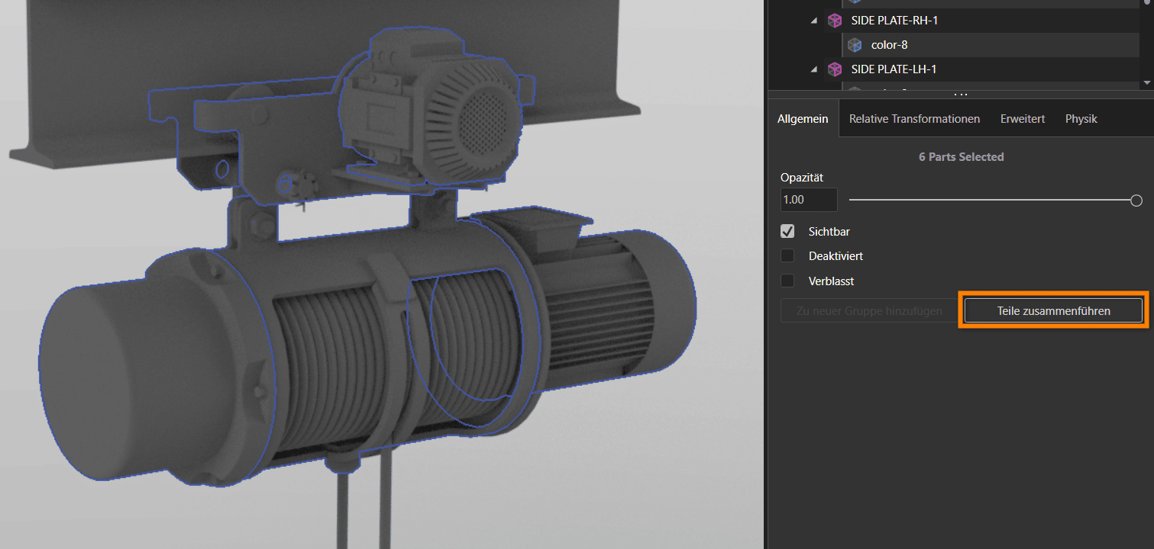Collapse the SIDE PLATE-LH-1 tree node
Image resolution: width=1154 pixels, height=549 pixels.
[x=814, y=69]
